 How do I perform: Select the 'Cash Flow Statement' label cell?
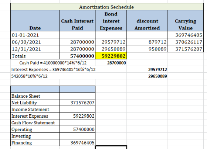pos(35,122)
